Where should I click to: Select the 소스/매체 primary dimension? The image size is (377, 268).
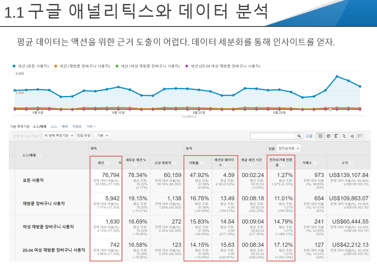tap(39, 127)
